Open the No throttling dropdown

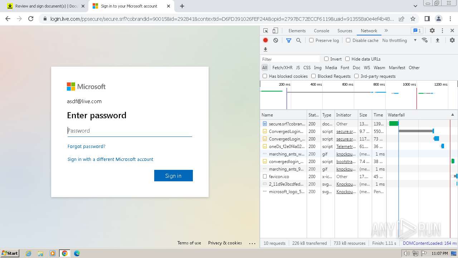tap(399, 40)
